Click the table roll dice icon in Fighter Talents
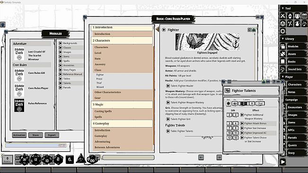308x173 pixels. coord(228,104)
